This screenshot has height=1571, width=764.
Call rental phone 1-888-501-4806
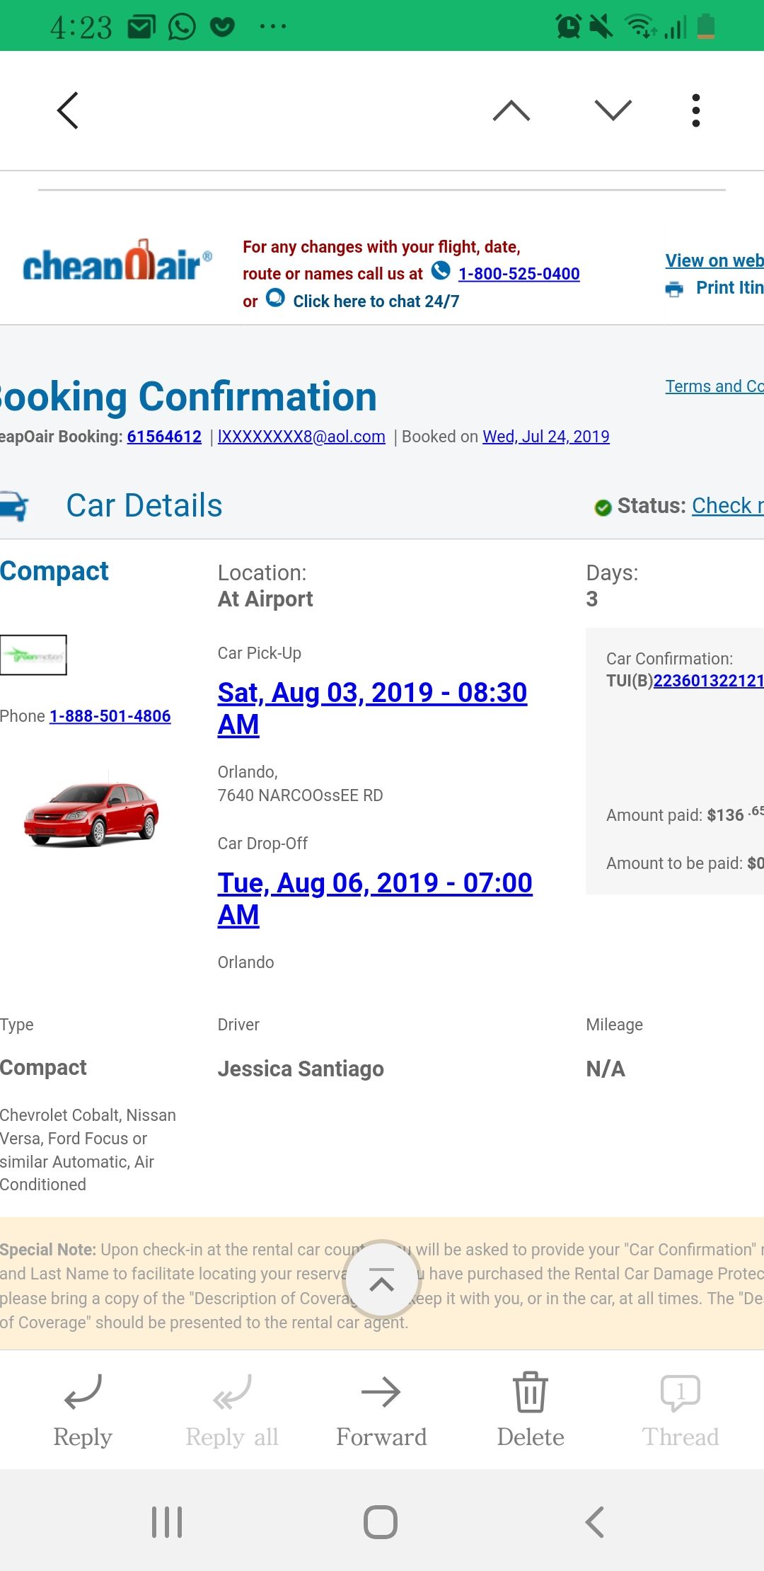(x=110, y=716)
